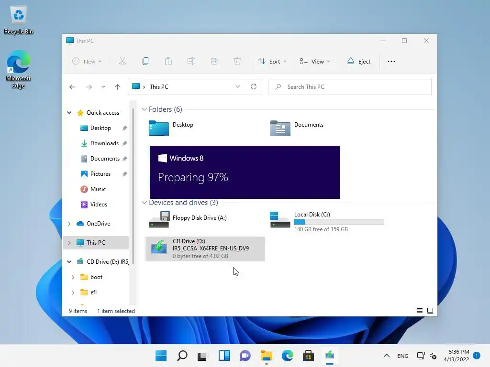Viewport: 490px width, 367px height.
Task: Open recent locations chevron beside forward arrow
Action: click(x=103, y=87)
